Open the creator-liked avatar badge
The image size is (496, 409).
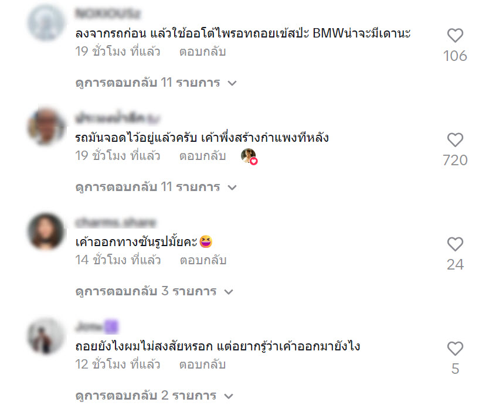(x=249, y=156)
